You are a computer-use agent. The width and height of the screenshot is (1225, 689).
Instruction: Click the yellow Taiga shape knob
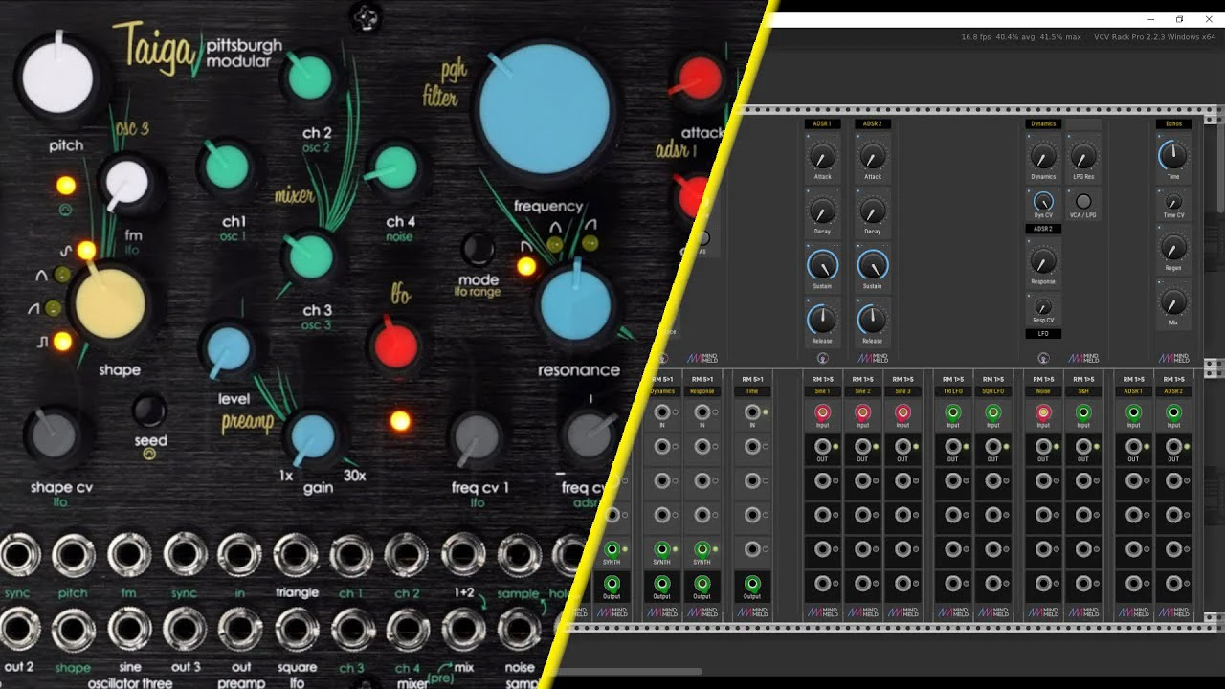coord(109,303)
